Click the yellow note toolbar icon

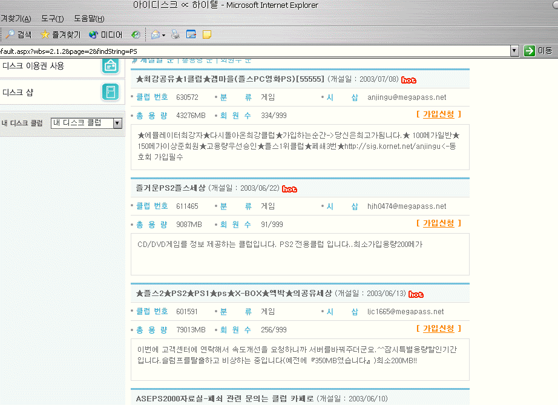206,35
